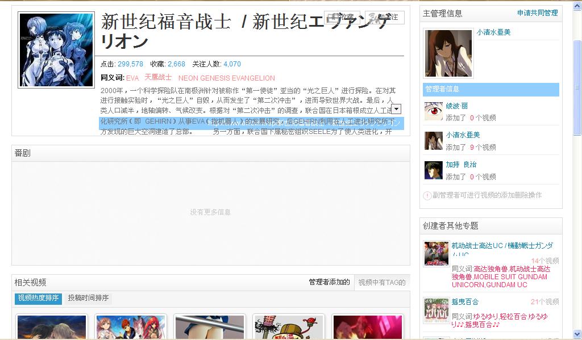Open the first related video thumbnail
The height and width of the screenshot is (340, 582).
point(52,326)
